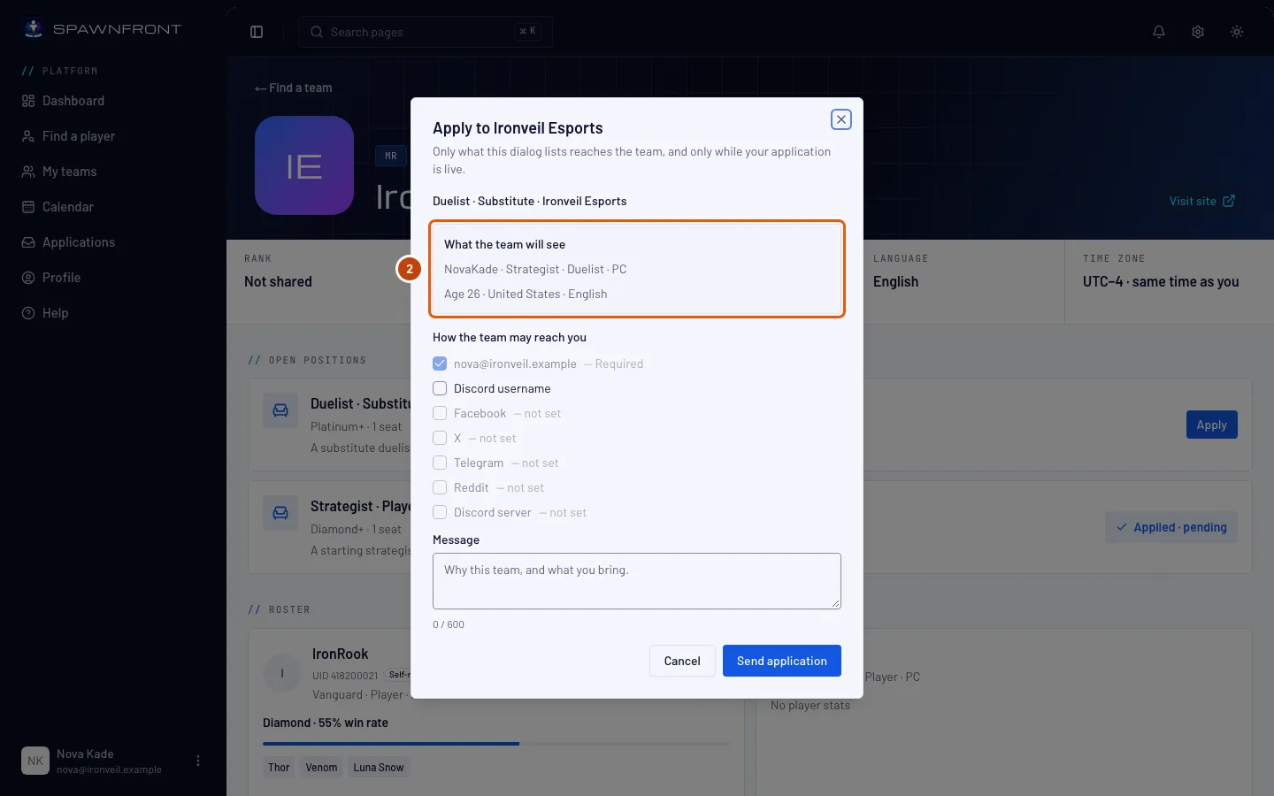Click the Message text area
The image size is (1274, 796).
(x=637, y=581)
